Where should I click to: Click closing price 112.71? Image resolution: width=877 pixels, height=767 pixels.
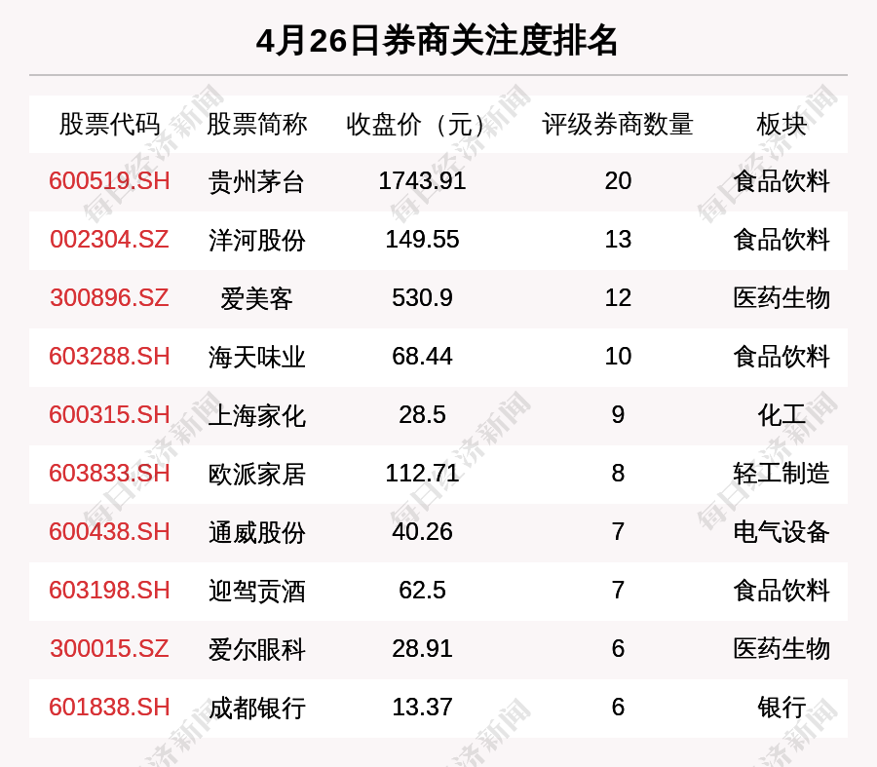(x=422, y=474)
